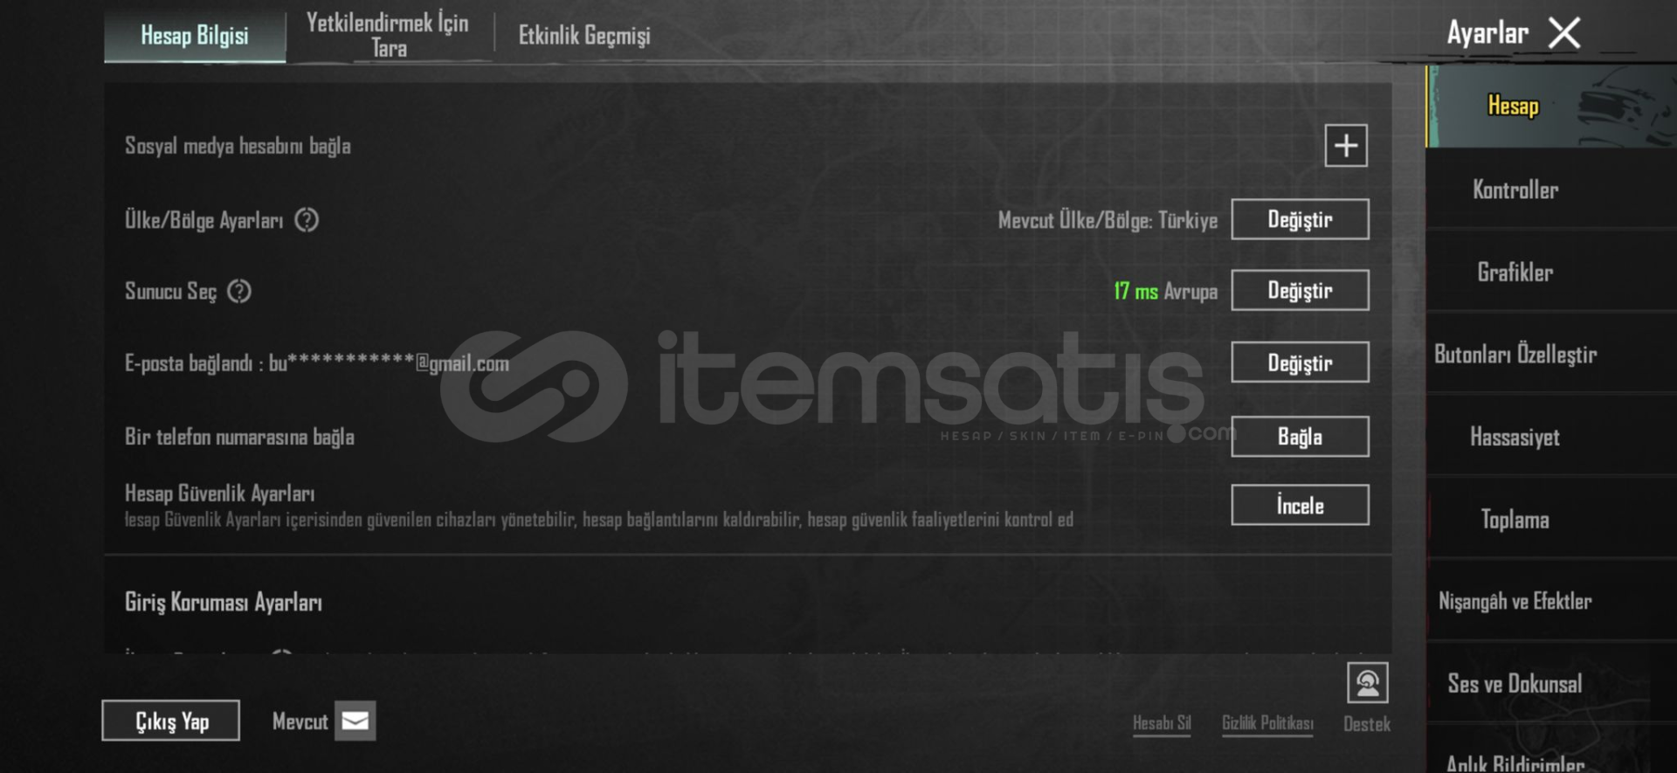Open the Hesabı Sil link
Screen dimensions: 1677x773
click(1162, 723)
